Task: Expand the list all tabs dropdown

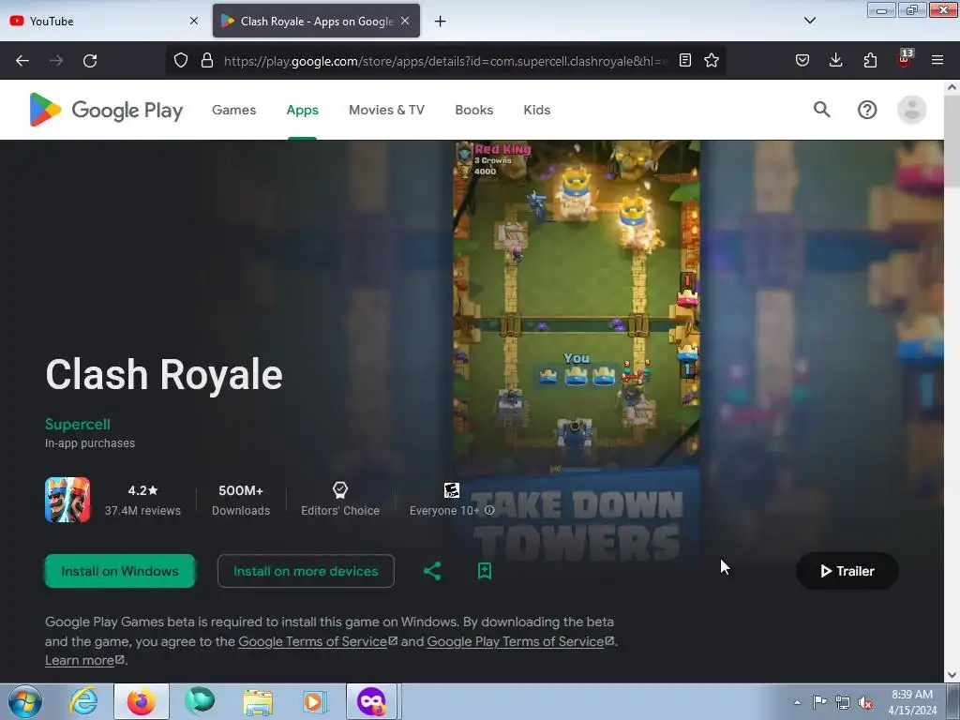Action: click(x=809, y=21)
